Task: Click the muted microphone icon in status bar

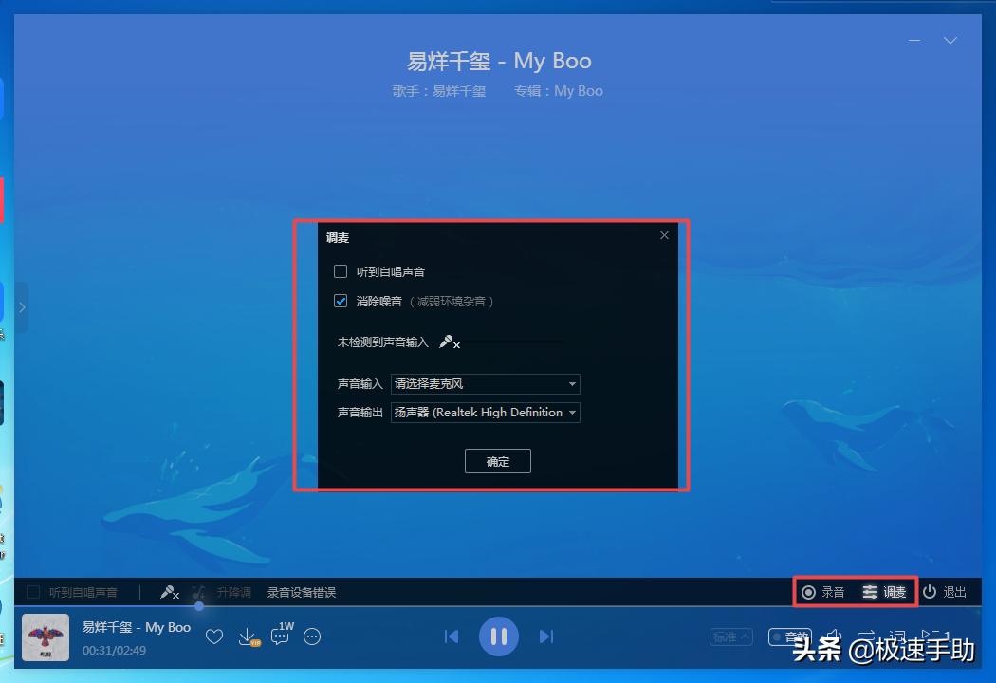Action: coord(170,591)
